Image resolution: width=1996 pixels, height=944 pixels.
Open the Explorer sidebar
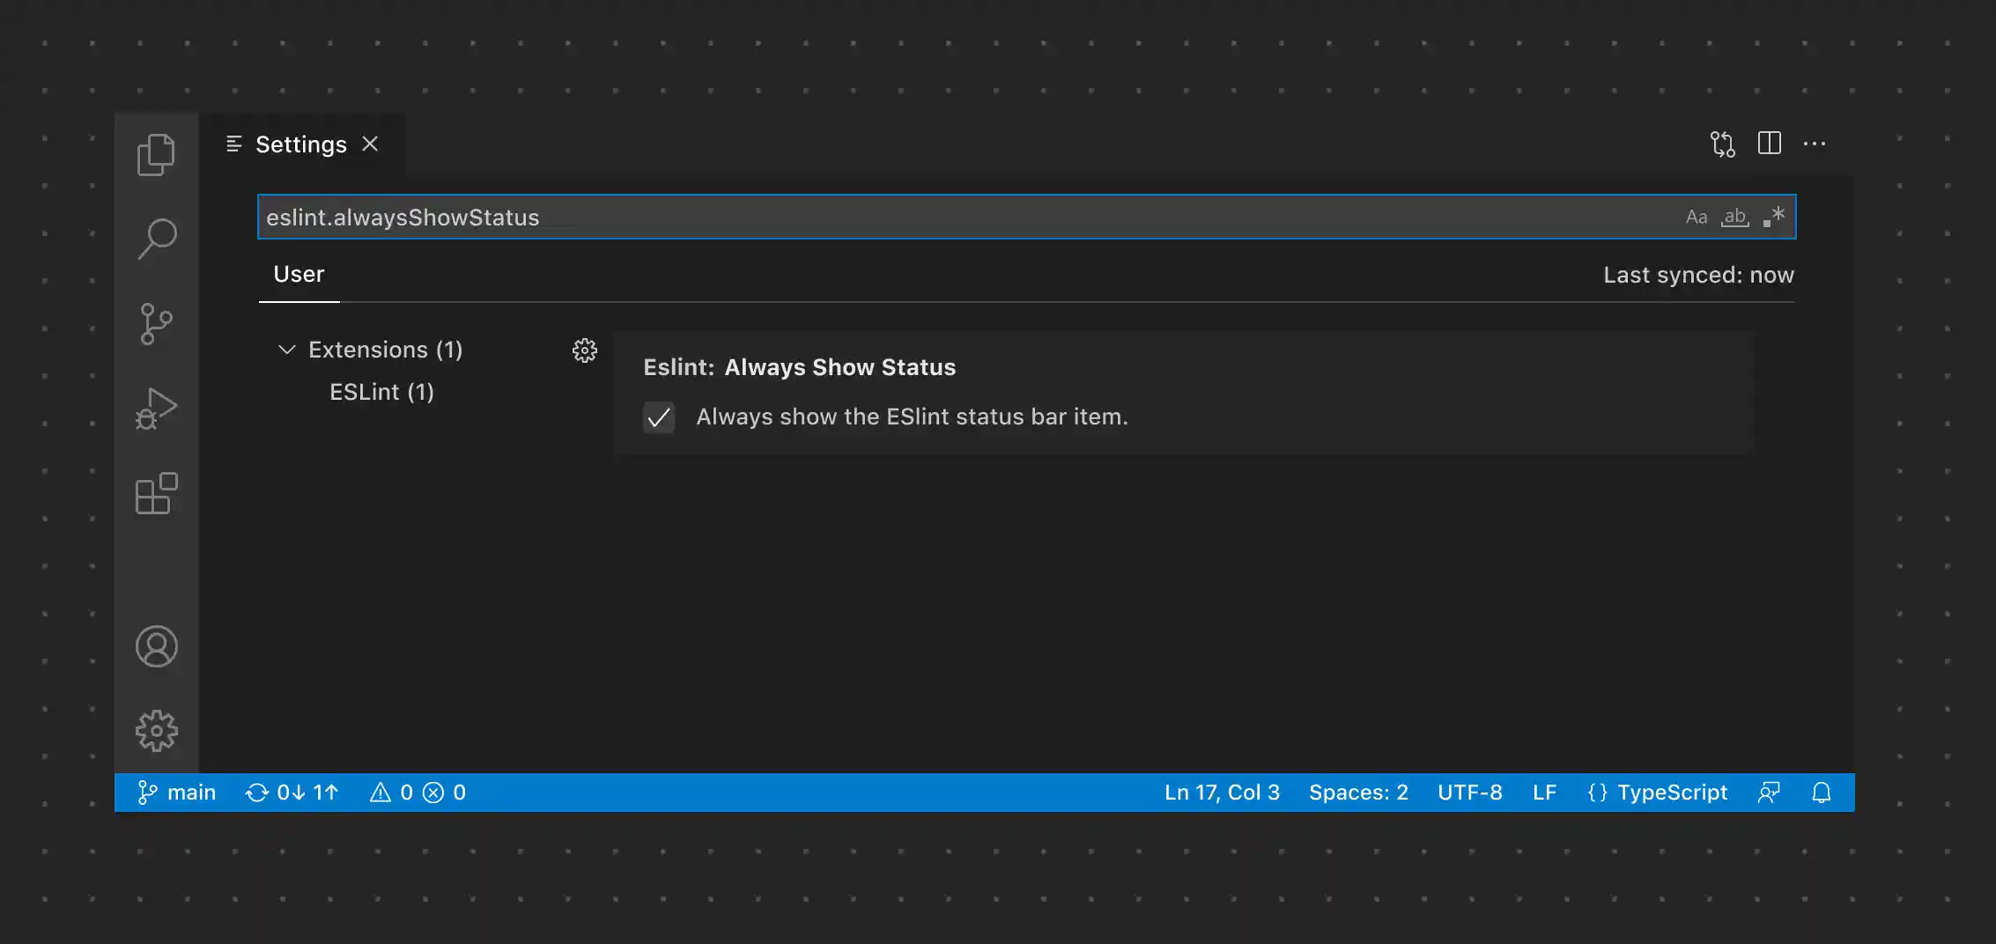click(156, 153)
